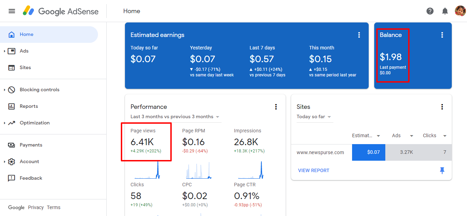Expand the Ads sidebar section
Screen dimensions: 467x216
coord(5,51)
